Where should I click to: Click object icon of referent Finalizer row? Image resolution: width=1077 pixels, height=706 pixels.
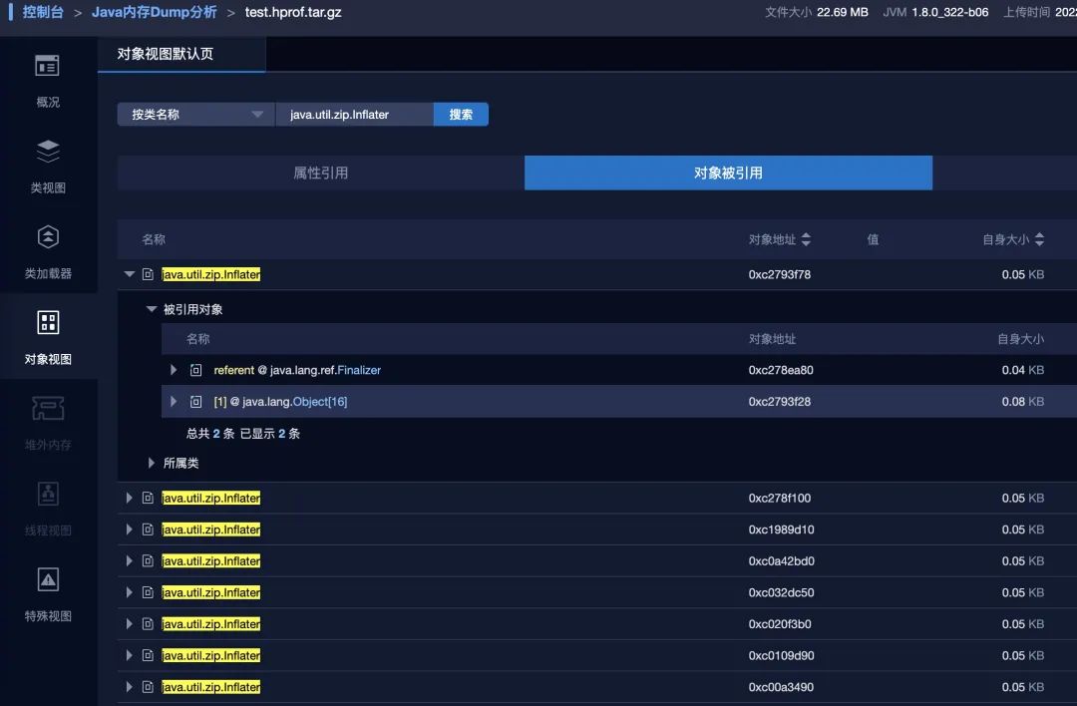(x=195, y=370)
